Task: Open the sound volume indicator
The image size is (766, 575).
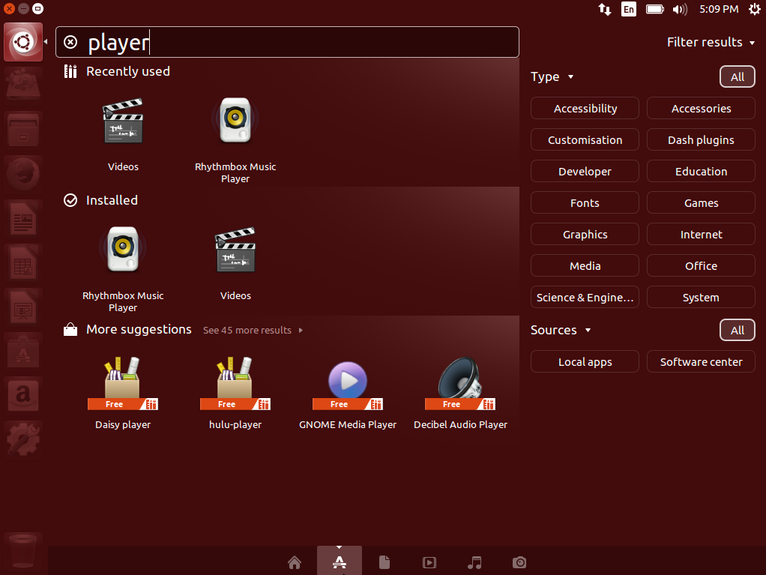Action: click(679, 9)
